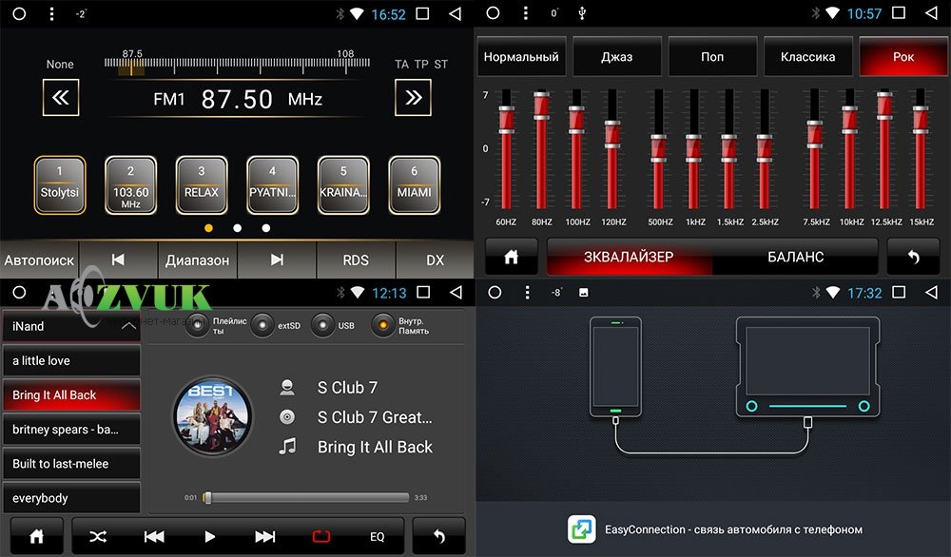Screen dimensions: 951x557
Task: Select the track Bring It All Back in list
Action: coord(71,394)
